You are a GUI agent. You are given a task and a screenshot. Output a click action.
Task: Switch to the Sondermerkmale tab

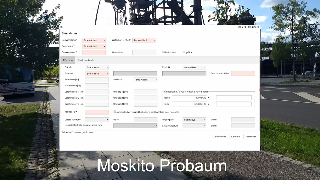point(86,60)
